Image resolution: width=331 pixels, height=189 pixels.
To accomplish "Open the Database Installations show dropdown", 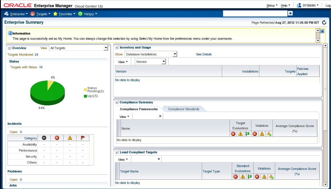I will (175, 54).
